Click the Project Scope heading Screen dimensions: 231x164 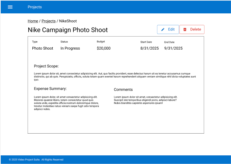coord(46,66)
